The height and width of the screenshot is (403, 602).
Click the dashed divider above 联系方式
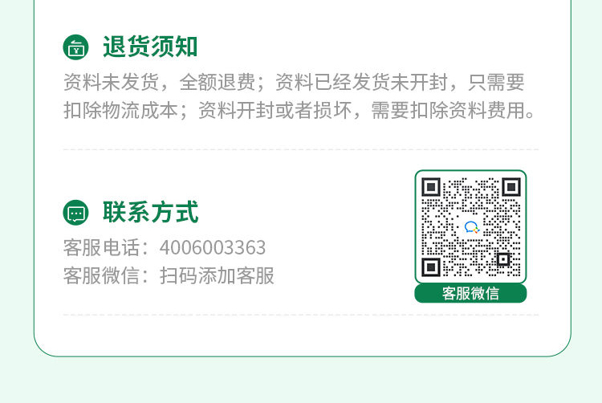tap(301, 149)
